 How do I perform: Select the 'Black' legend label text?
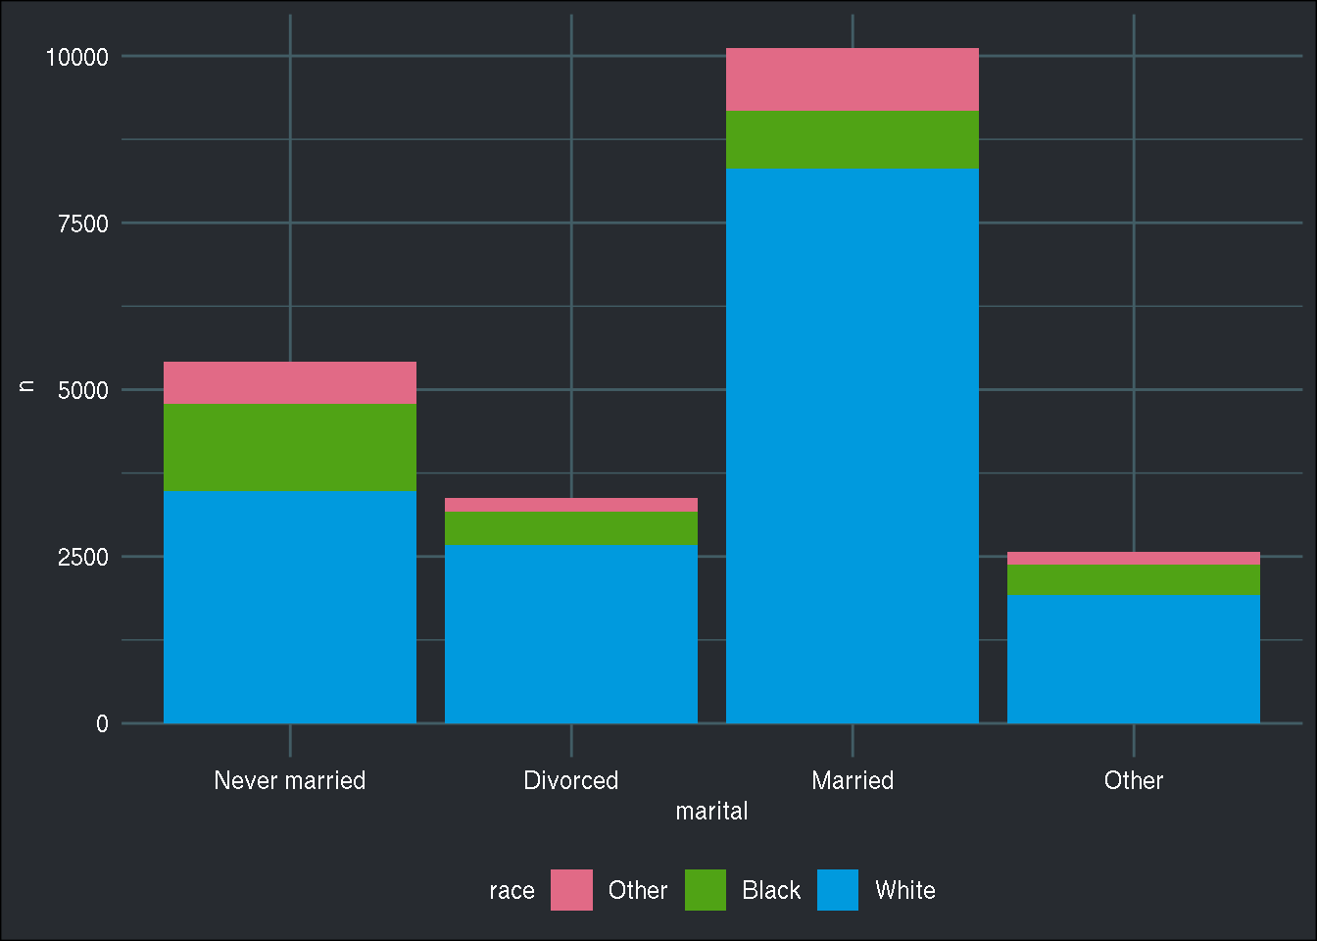(x=772, y=890)
